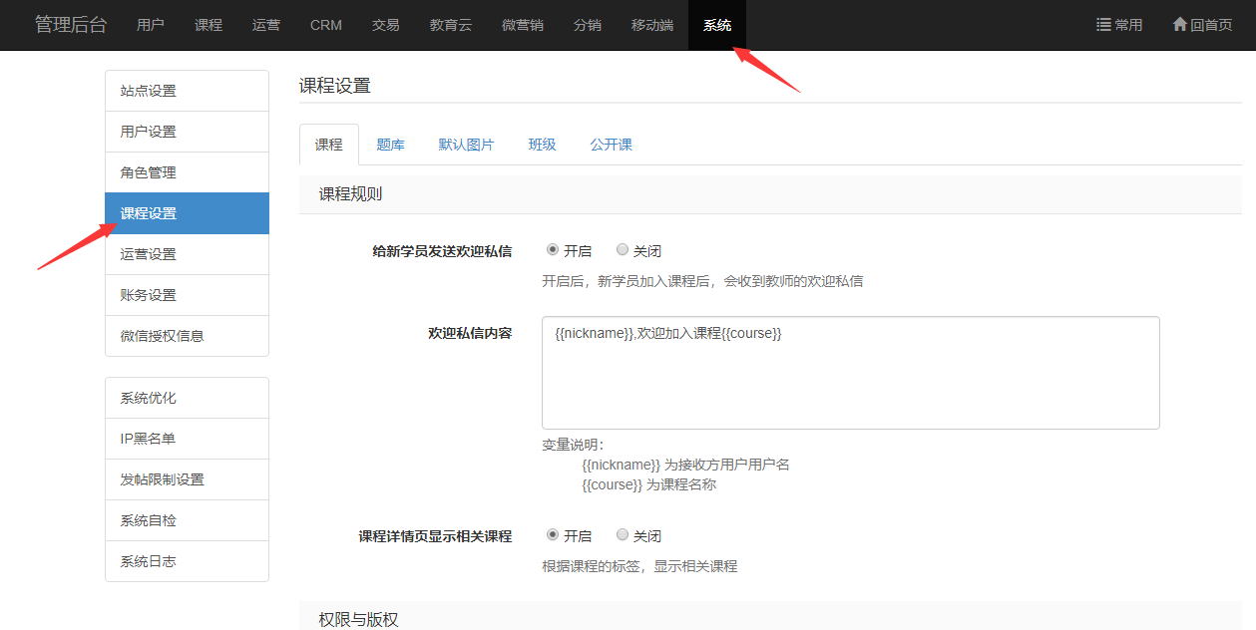Click the 管理后台 brand link
1256x630 pixels.
[71, 25]
